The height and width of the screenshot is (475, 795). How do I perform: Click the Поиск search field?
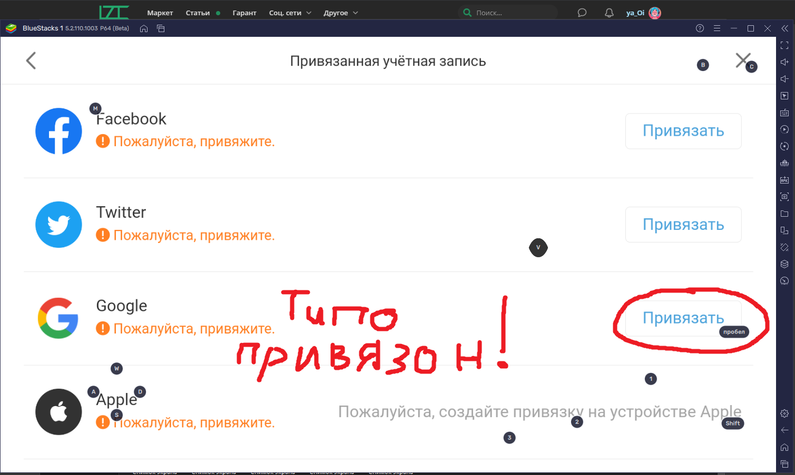tap(508, 13)
